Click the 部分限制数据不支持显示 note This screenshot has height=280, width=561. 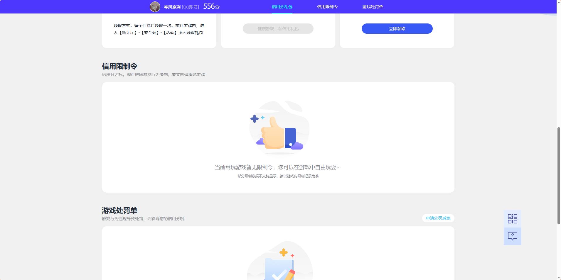click(278, 176)
